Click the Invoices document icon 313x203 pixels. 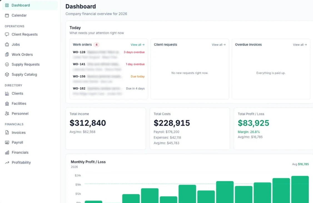coord(7,133)
